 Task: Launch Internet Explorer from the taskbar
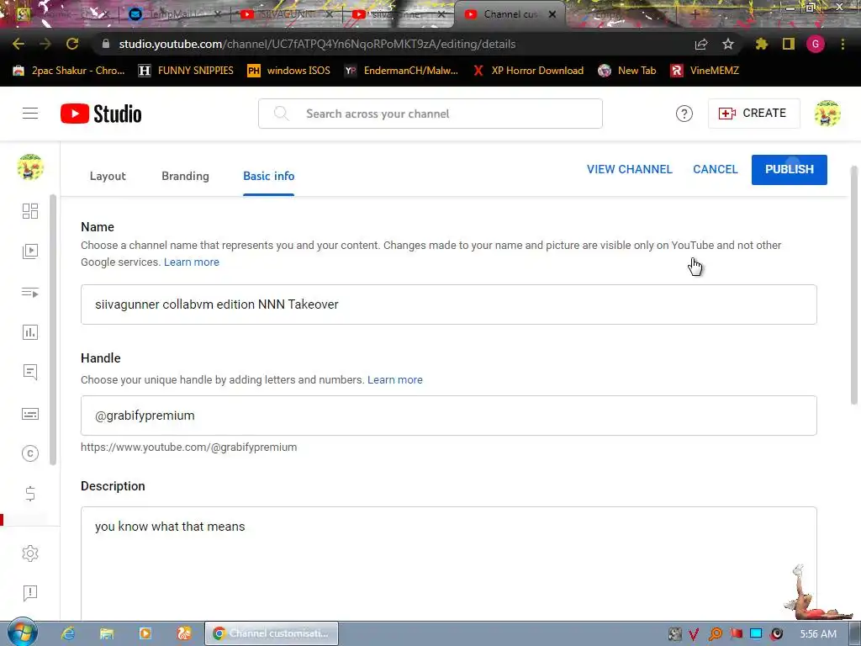[68, 633]
